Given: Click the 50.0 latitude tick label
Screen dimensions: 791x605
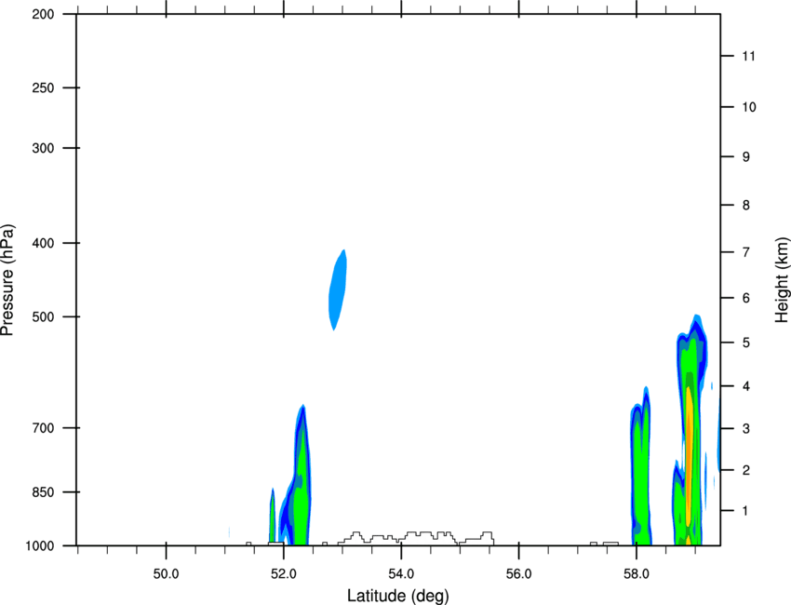Looking at the screenshot, I should pos(166,574).
